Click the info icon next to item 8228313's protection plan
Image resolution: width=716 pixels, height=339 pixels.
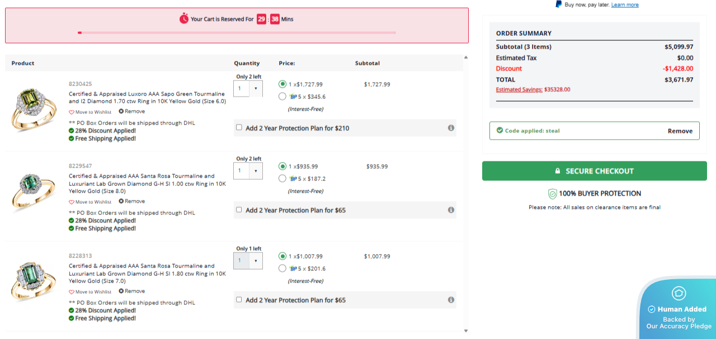(451, 300)
